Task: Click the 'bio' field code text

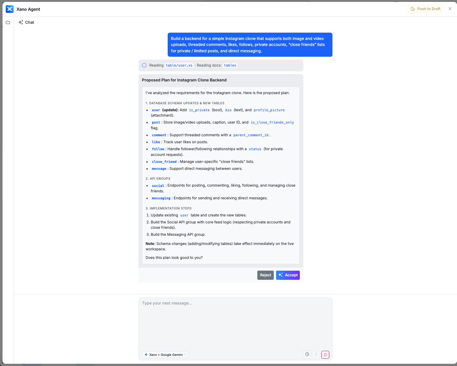Action: 229,110
